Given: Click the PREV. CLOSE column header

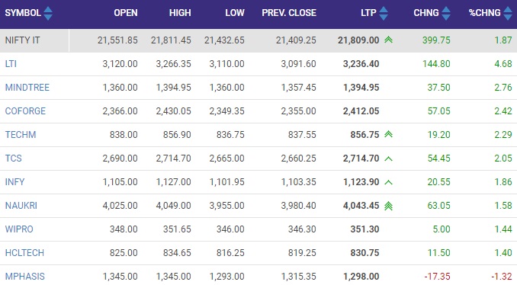Looking at the screenshot, I should (x=289, y=13).
